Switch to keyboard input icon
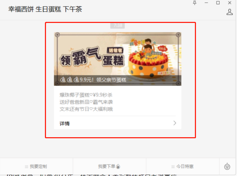237x176 pixels. pos(227,166)
